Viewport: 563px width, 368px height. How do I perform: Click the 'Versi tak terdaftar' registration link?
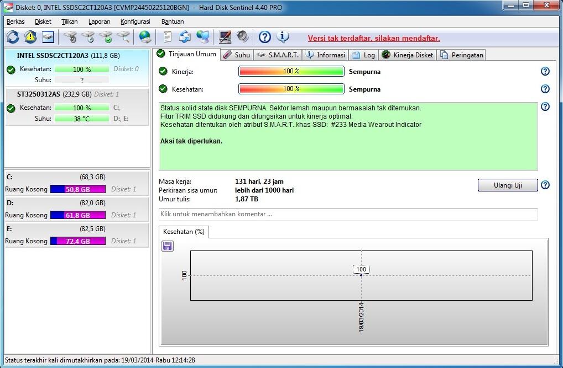374,38
